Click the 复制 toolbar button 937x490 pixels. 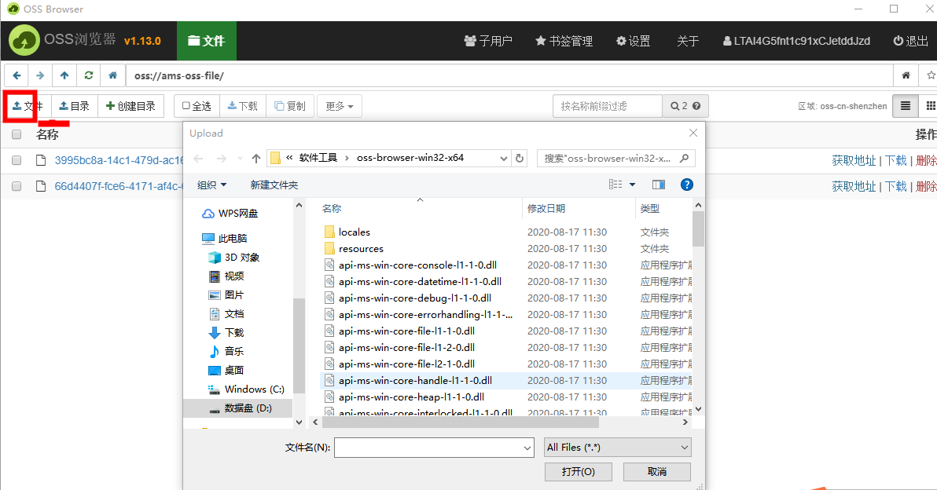tap(290, 106)
